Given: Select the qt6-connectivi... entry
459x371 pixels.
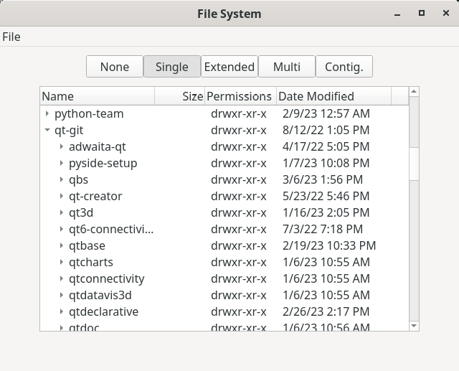Looking at the screenshot, I should pyautogui.click(x=111, y=229).
